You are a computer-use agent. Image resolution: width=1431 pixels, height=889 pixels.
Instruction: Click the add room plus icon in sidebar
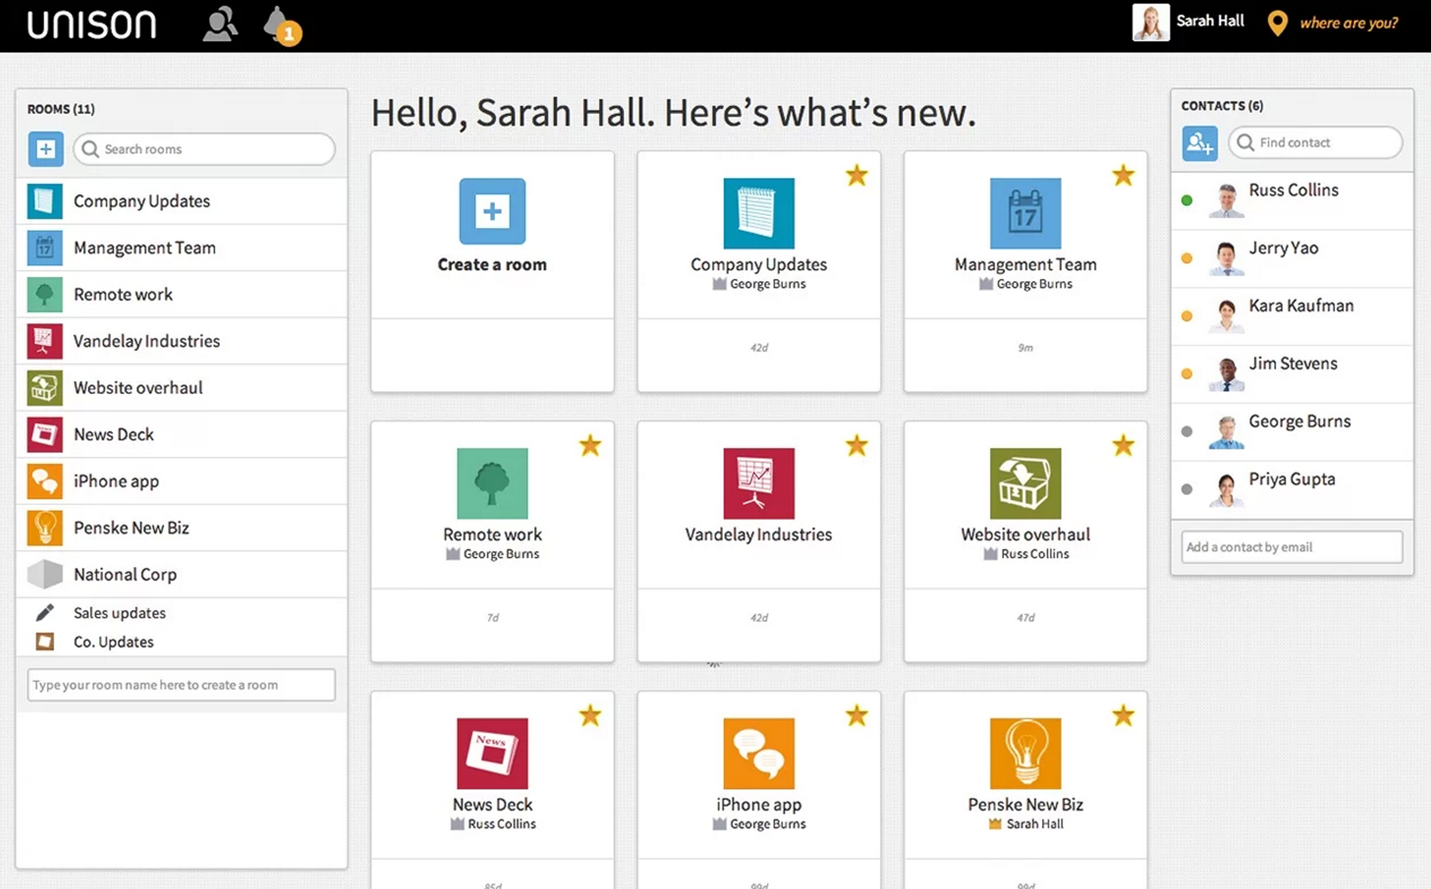(45, 149)
